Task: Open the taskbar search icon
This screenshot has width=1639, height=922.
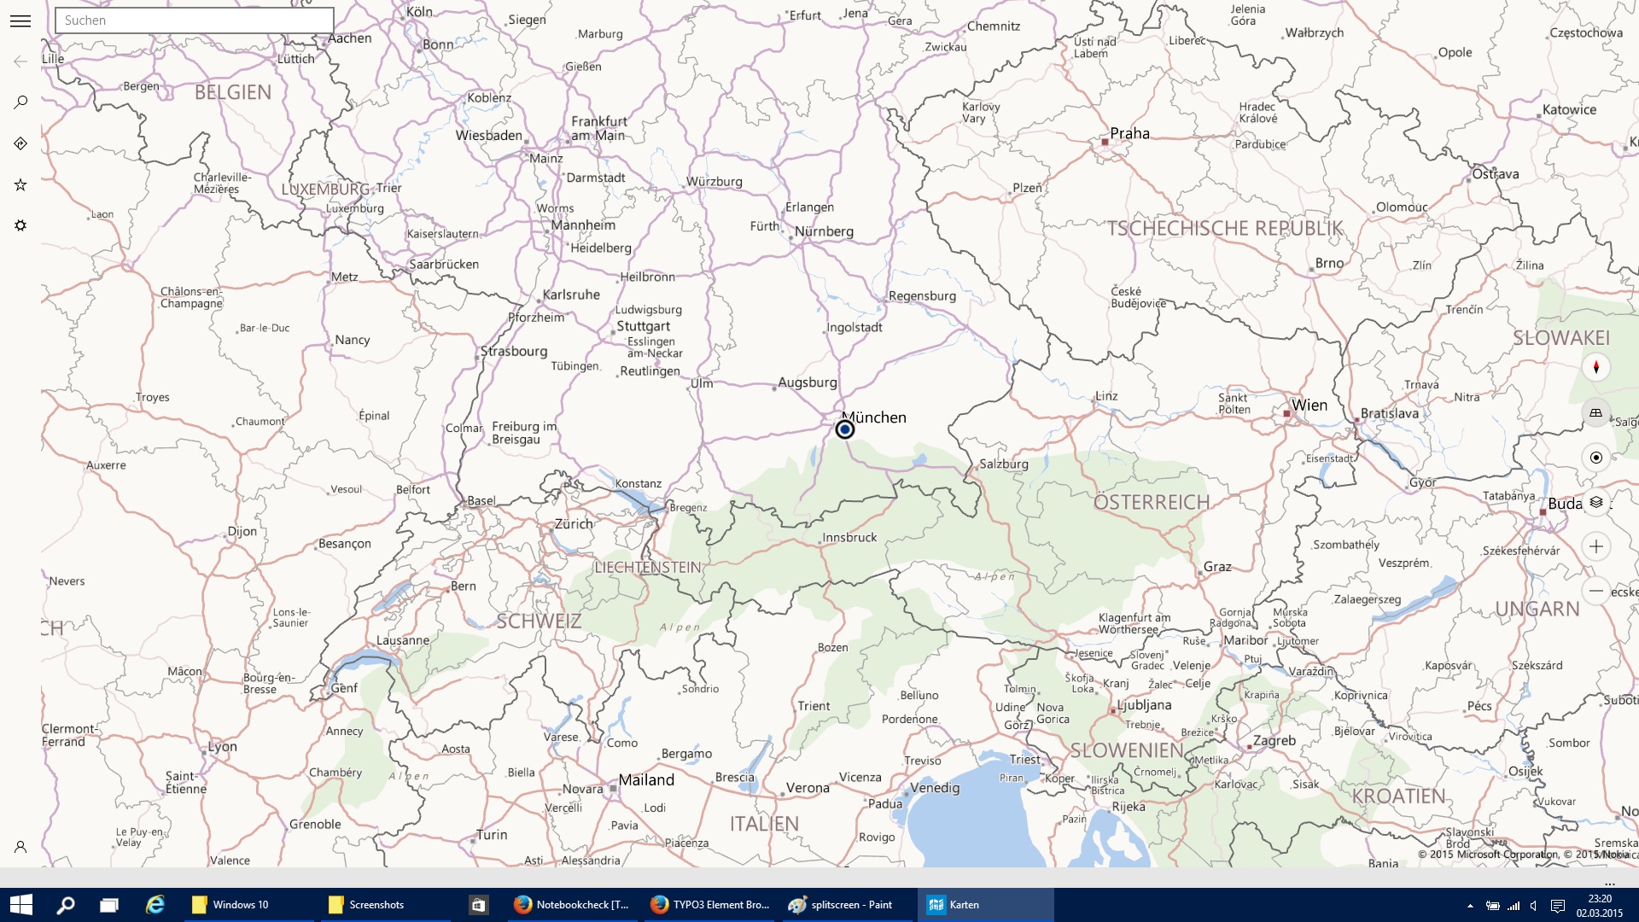Action: click(65, 905)
